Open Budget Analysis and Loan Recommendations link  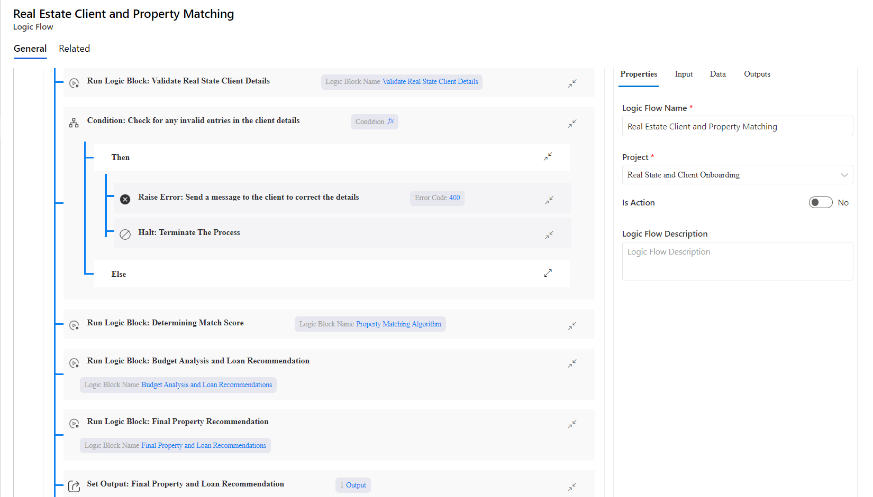click(x=206, y=385)
